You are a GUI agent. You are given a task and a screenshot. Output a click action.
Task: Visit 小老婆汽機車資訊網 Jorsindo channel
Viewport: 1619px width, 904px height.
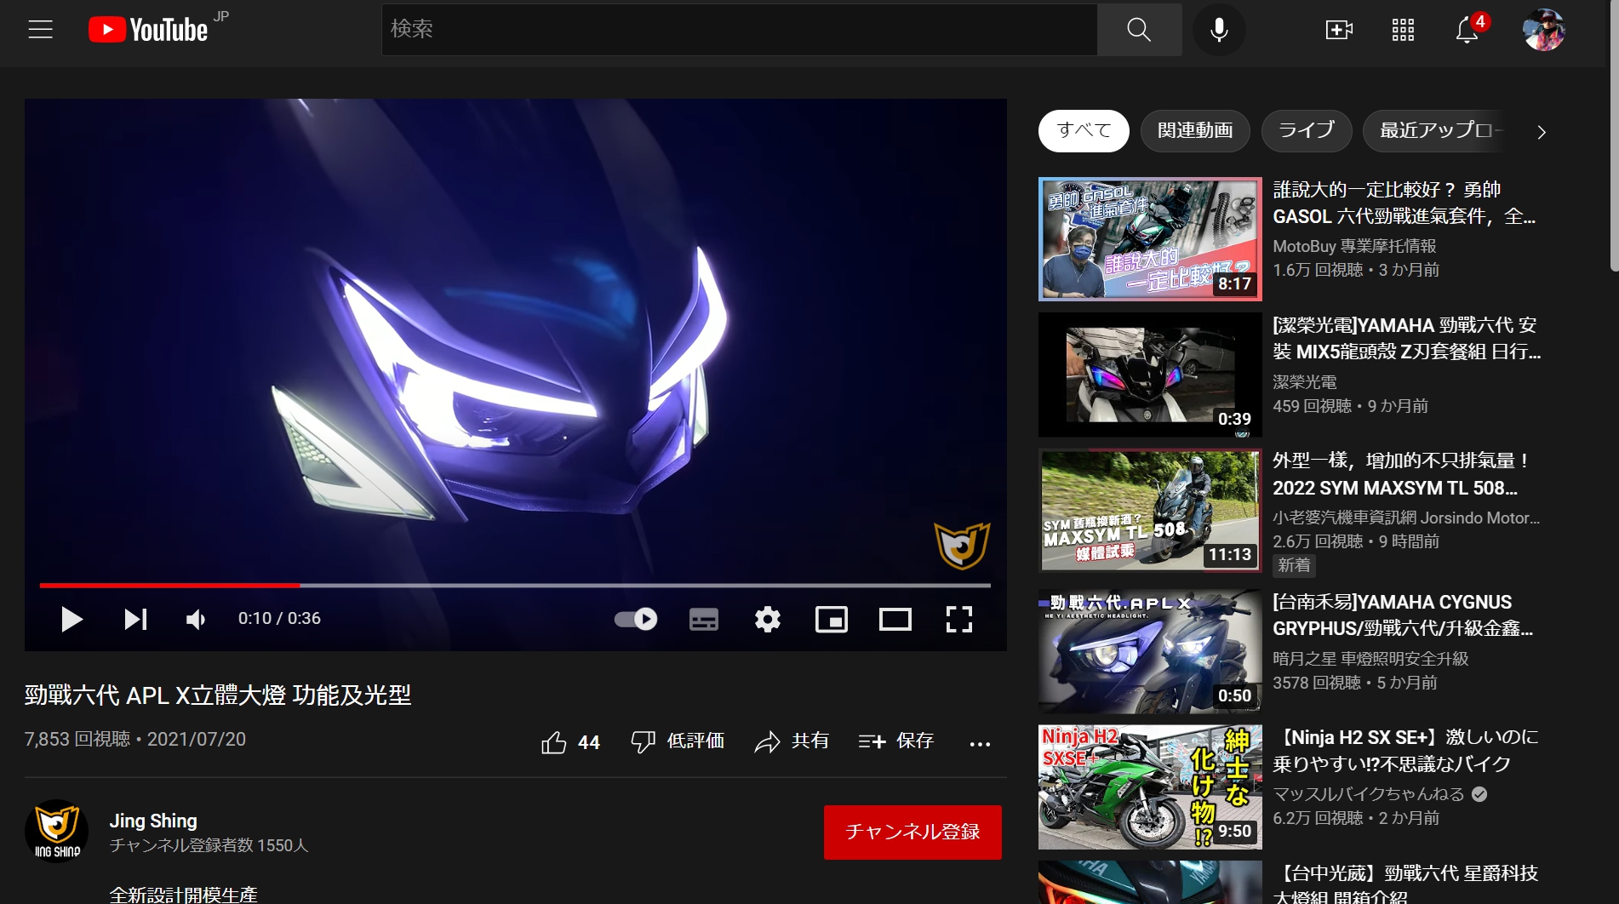(1406, 518)
